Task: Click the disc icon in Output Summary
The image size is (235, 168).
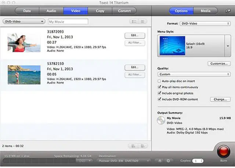Action: pyautogui.click(x=161, y=120)
